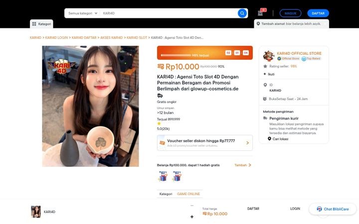Open Tambah alamat address bar
This screenshot has width=359, height=224.
point(292,24)
